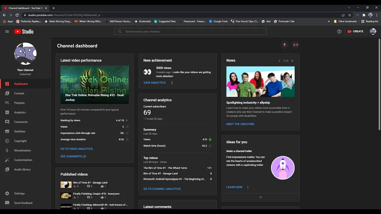The image size is (381, 214).
Task: Go to next News card
Action: (292, 61)
